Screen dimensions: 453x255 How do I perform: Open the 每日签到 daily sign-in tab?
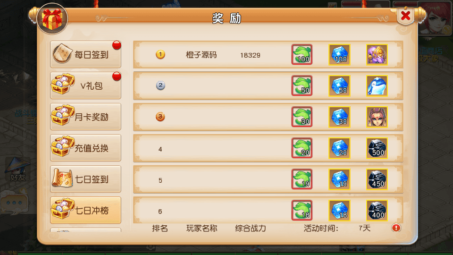85,54
